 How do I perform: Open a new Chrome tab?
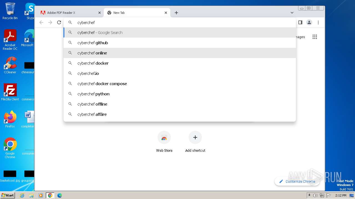pos(176,13)
